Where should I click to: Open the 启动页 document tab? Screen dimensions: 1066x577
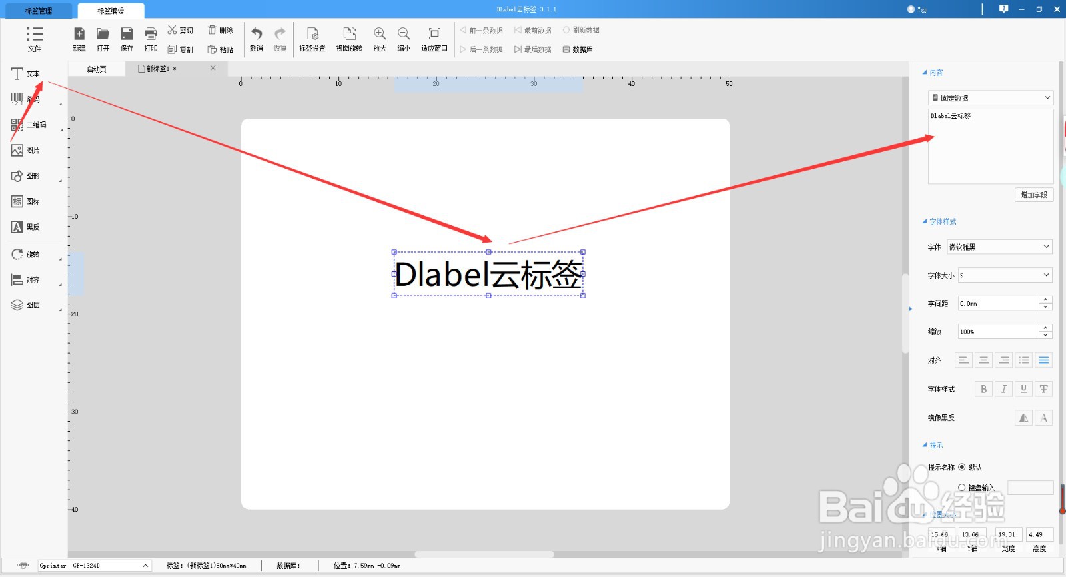(97, 69)
